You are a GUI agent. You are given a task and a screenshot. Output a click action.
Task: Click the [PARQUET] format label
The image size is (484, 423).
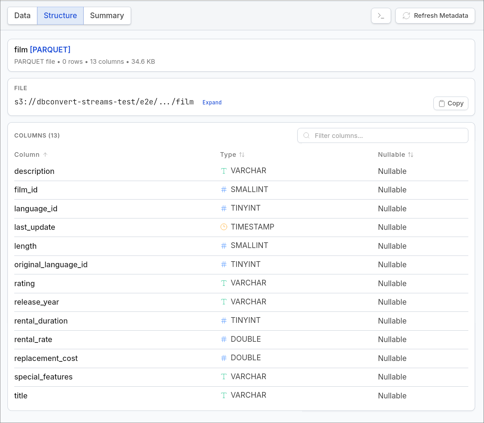50,50
